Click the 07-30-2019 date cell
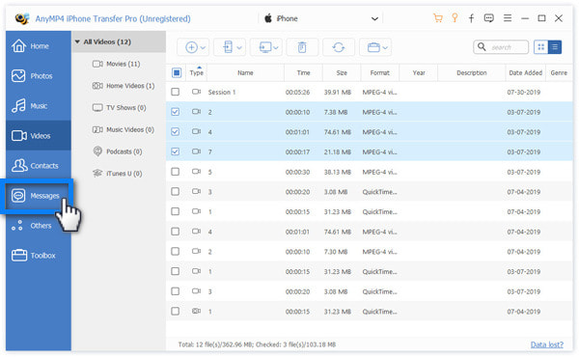This screenshot has width=579, height=357. point(524,92)
